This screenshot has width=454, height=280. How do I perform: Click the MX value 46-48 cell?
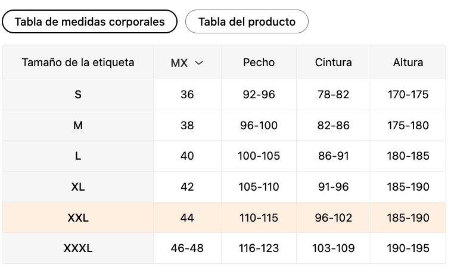point(187,248)
